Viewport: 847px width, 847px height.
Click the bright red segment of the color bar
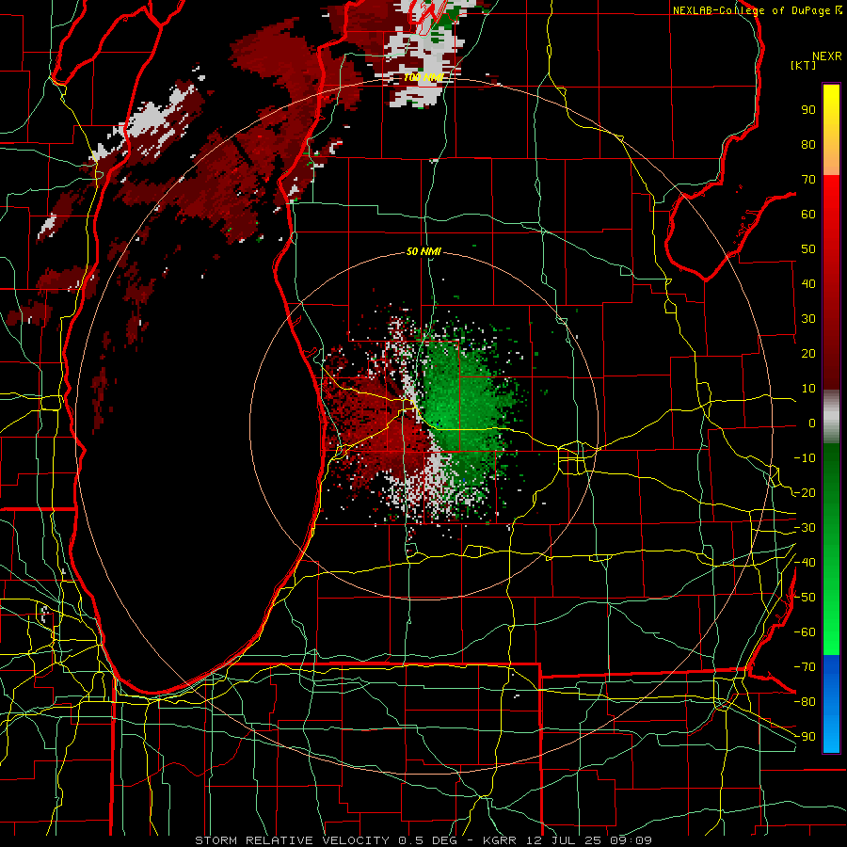click(831, 190)
